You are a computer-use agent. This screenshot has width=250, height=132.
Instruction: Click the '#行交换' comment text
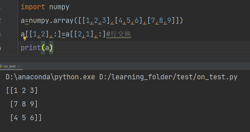[x=119, y=34]
